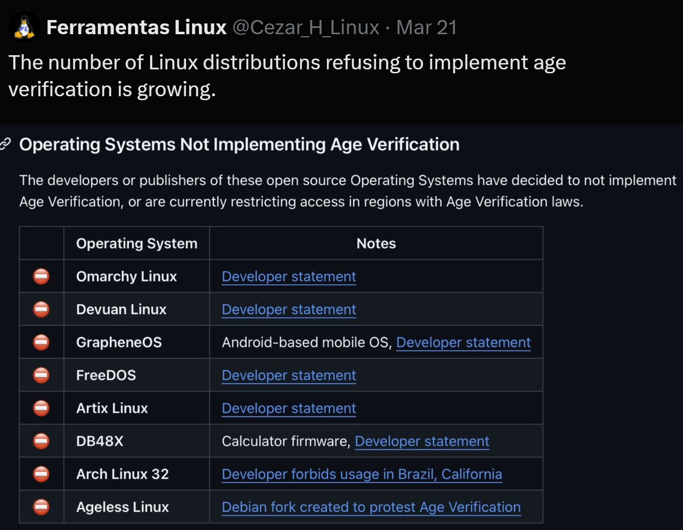The height and width of the screenshot is (530, 683).
Task: Open the @Cezar_H_Linux profile handle
Action: 306,27
